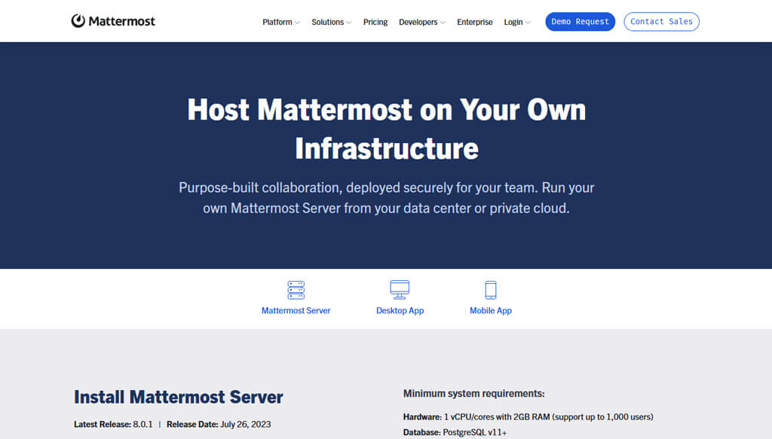Go to Desktop App tab link

click(x=400, y=310)
